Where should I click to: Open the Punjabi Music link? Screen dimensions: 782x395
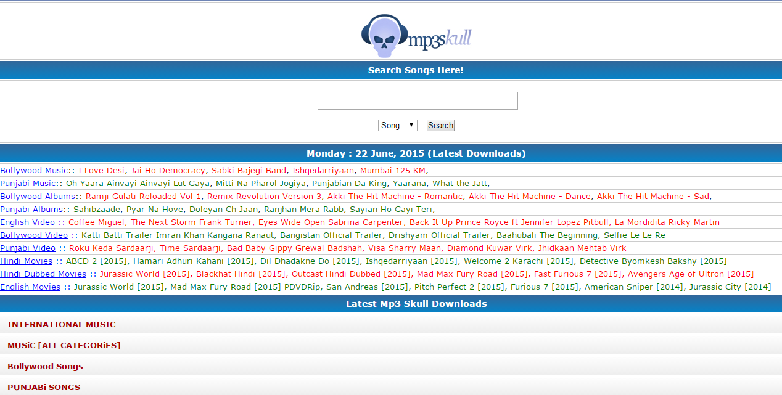(28, 183)
